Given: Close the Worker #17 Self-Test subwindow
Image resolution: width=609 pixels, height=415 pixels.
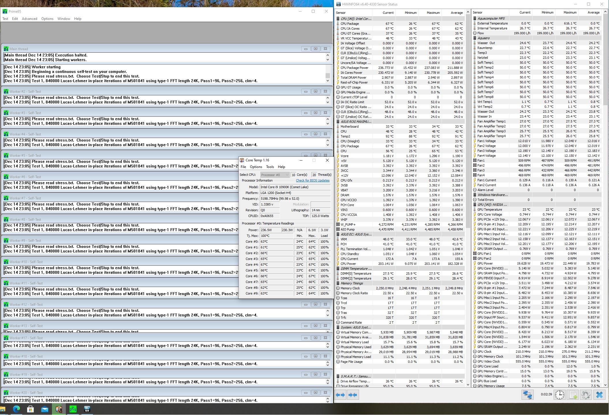Looking at the screenshot, I should click(x=325, y=338).
